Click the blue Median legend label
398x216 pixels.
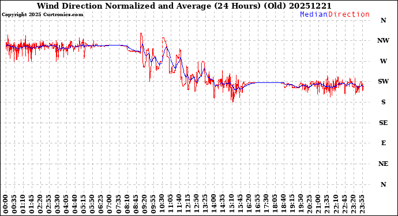pyautogui.click(x=314, y=14)
